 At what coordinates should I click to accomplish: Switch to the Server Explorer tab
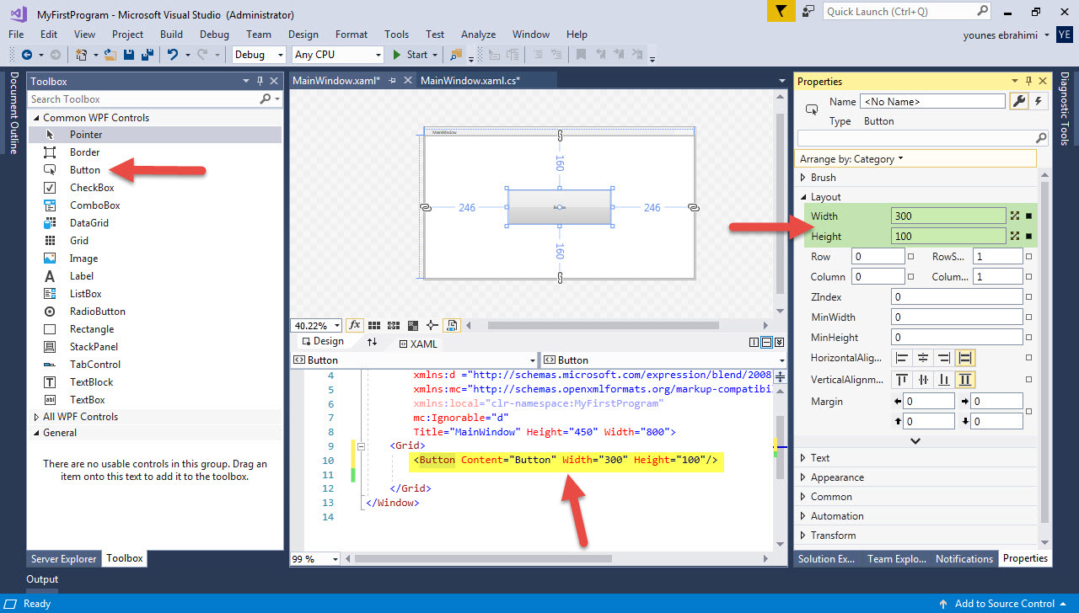click(63, 558)
